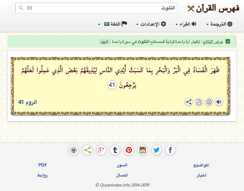Screen dimensions: 244x191
Task: Open the القراء reciters dropdown
Action: coord(186,24)
